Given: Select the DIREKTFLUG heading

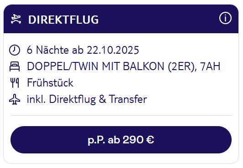Looking at the screenshot, I should (63, 20).
